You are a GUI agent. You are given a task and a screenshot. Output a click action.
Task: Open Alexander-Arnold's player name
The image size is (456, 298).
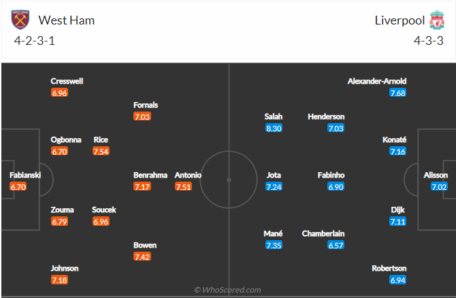click(x=376, y=82)
